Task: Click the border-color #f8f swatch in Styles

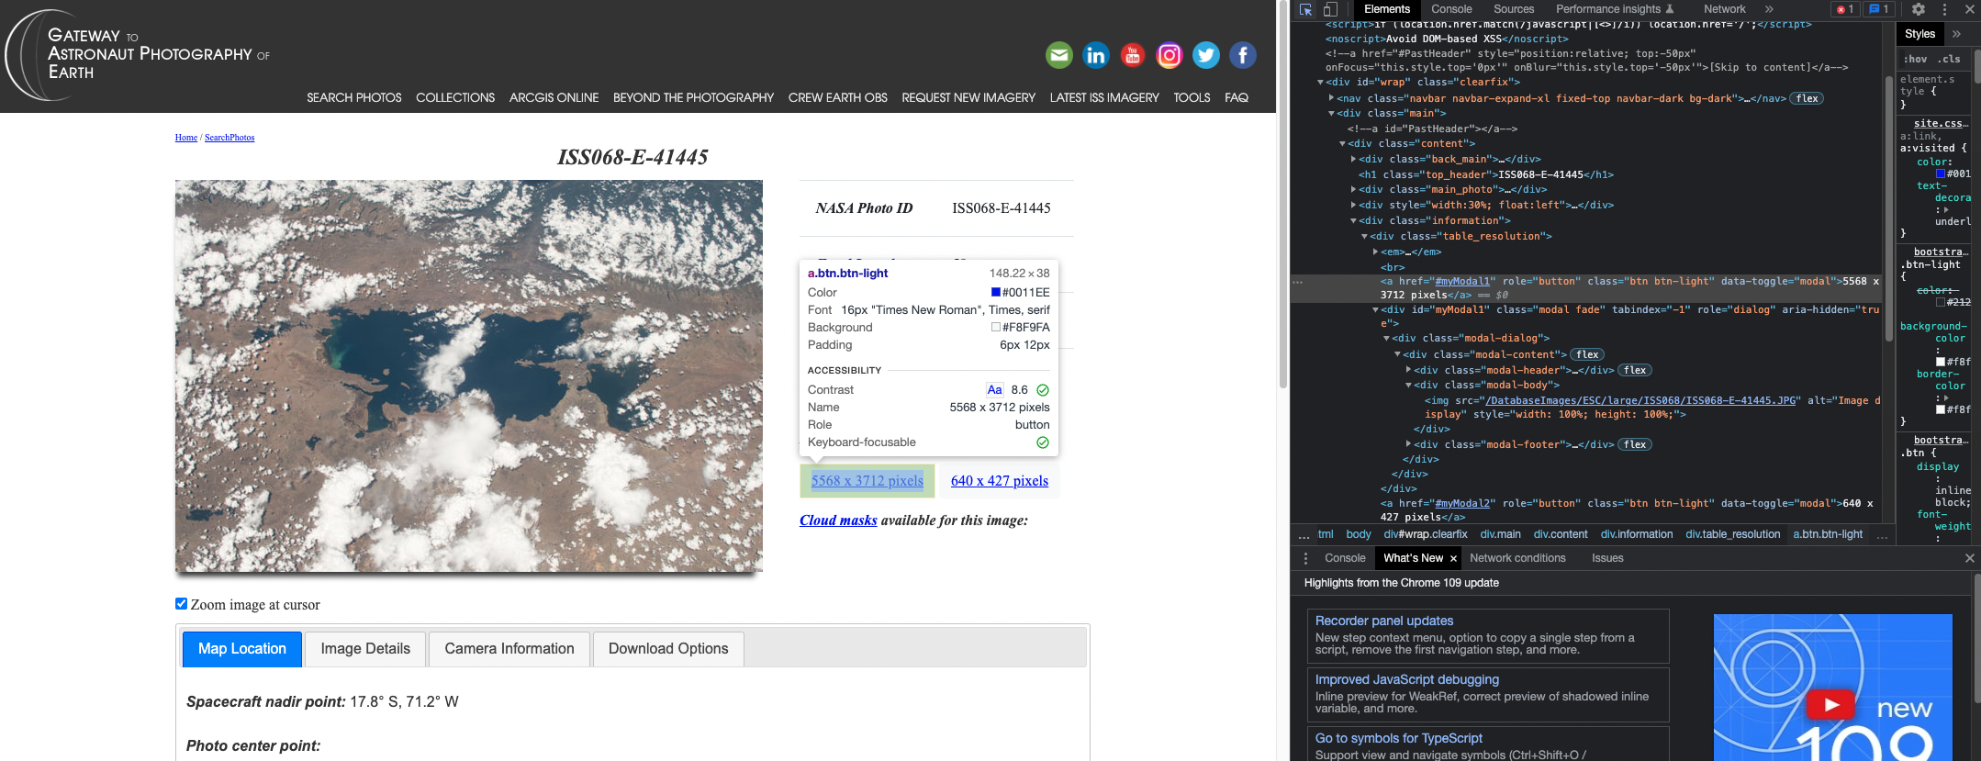Action: click(x=1941, y=409)
